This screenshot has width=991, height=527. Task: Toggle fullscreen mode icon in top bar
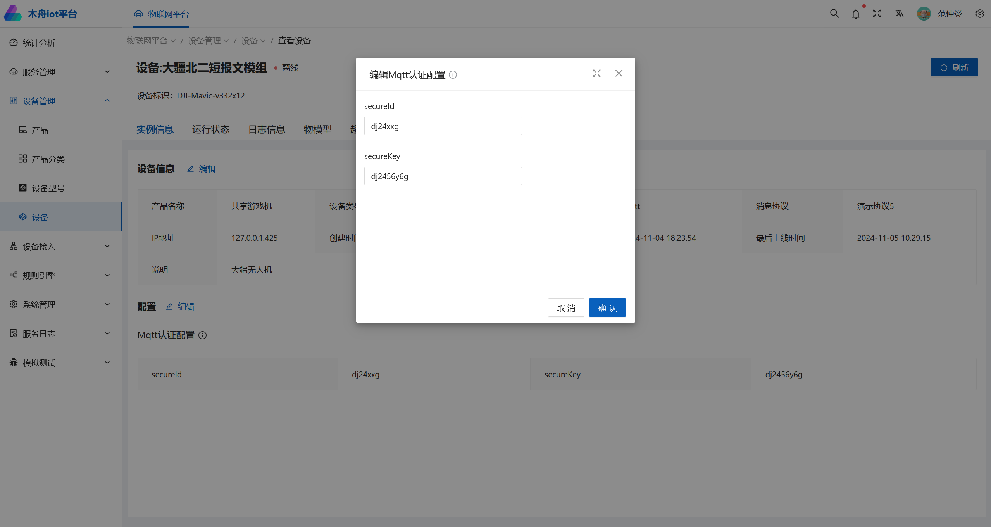pyautogui.click(x=877, y=14)
